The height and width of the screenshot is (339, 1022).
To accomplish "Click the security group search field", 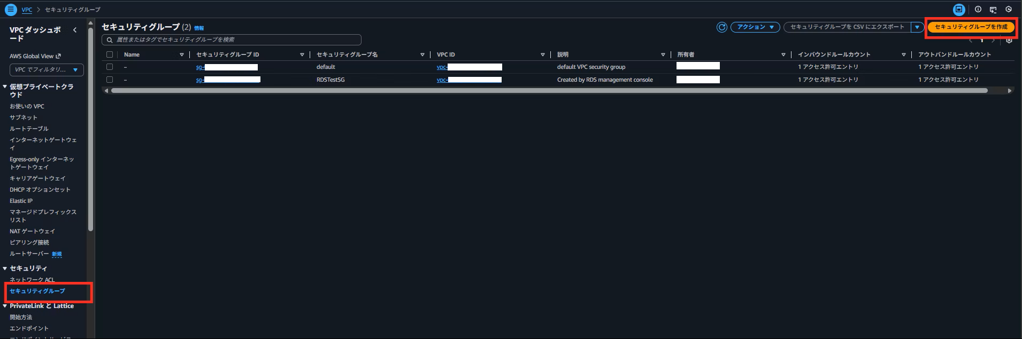I will click(x=232, y=40).
